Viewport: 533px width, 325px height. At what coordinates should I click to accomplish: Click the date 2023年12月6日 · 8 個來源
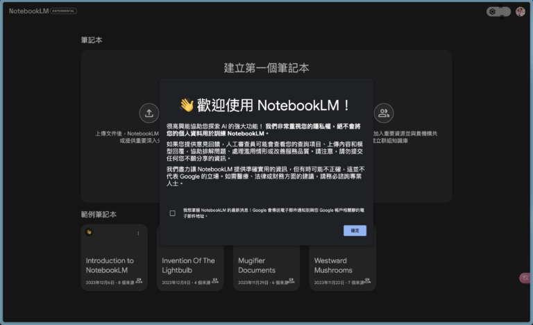[110, 283]
